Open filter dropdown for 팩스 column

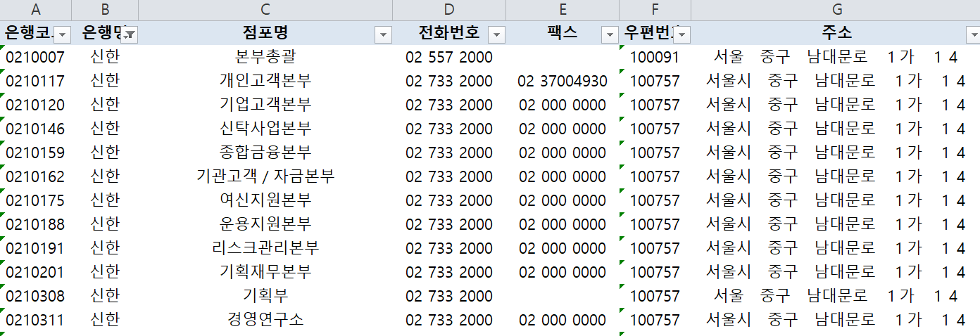pyautogui.click(x=610, y=34)
